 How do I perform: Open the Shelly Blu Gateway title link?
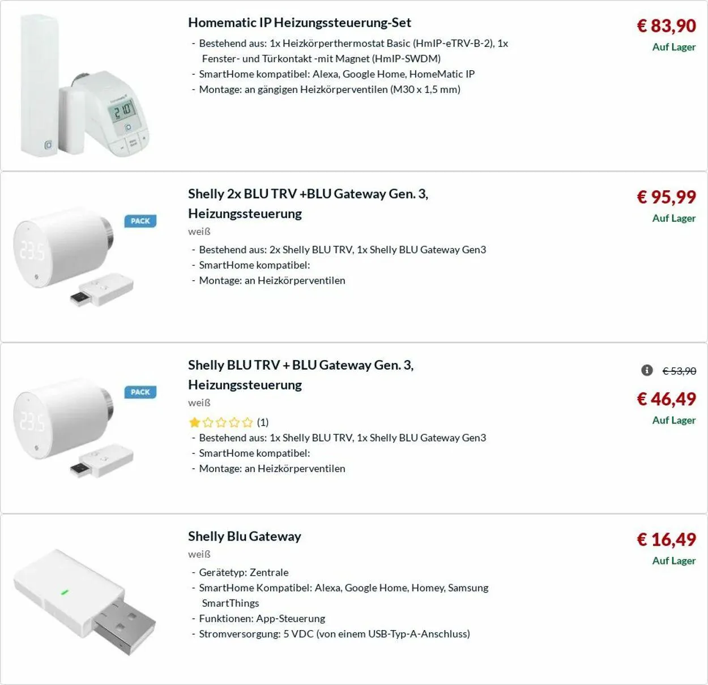click(x=245, y=536)
